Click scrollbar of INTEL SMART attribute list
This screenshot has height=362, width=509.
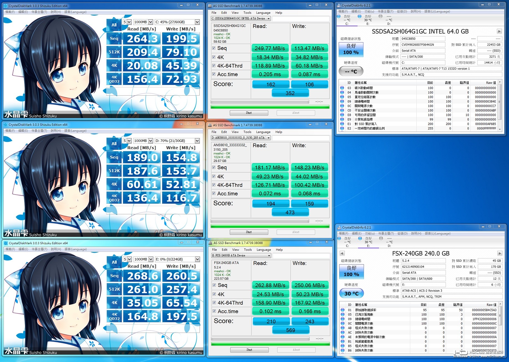(x=500, y=106)
